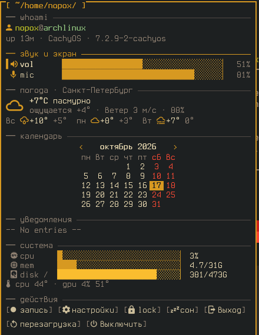The height and width of the screenshot is (335, 259).
Task: Click the +7°C пасмурно weather text
Action: pos(60,101)
